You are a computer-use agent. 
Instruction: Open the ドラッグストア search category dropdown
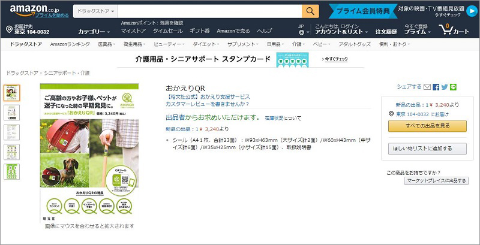coord(95,11)
